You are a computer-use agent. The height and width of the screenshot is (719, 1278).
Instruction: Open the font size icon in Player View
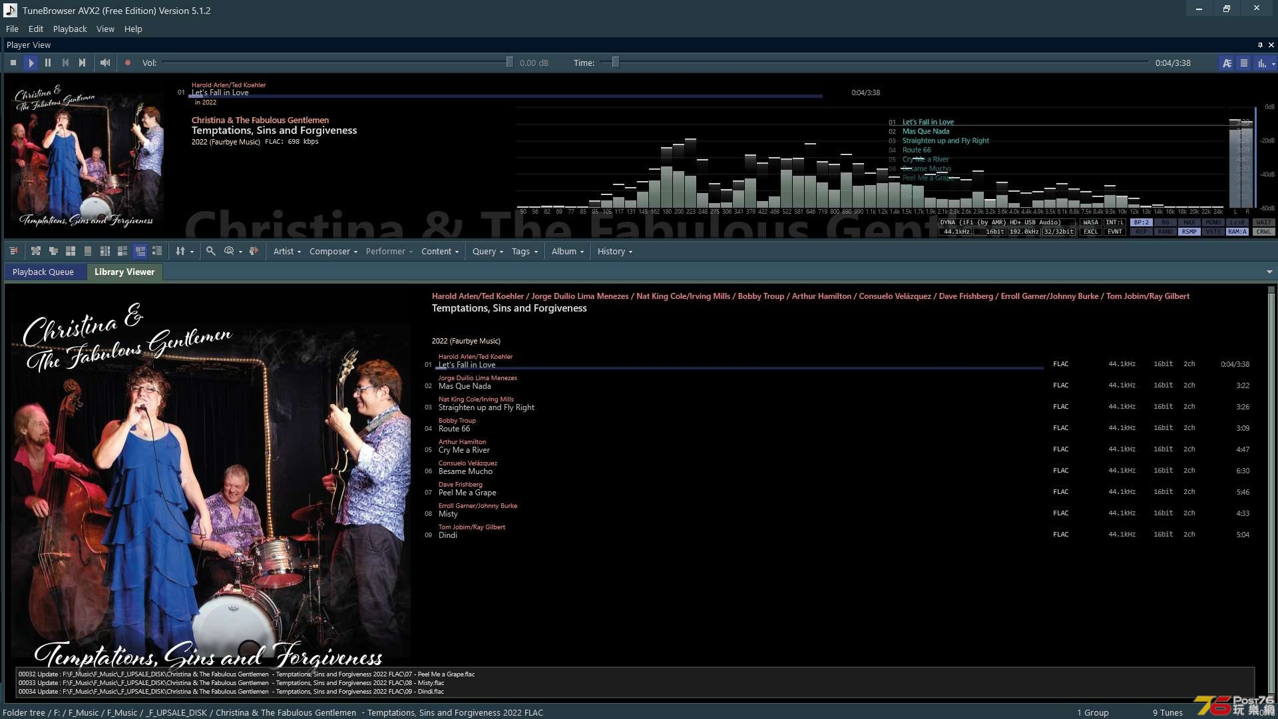click(x=1227, y=63)
